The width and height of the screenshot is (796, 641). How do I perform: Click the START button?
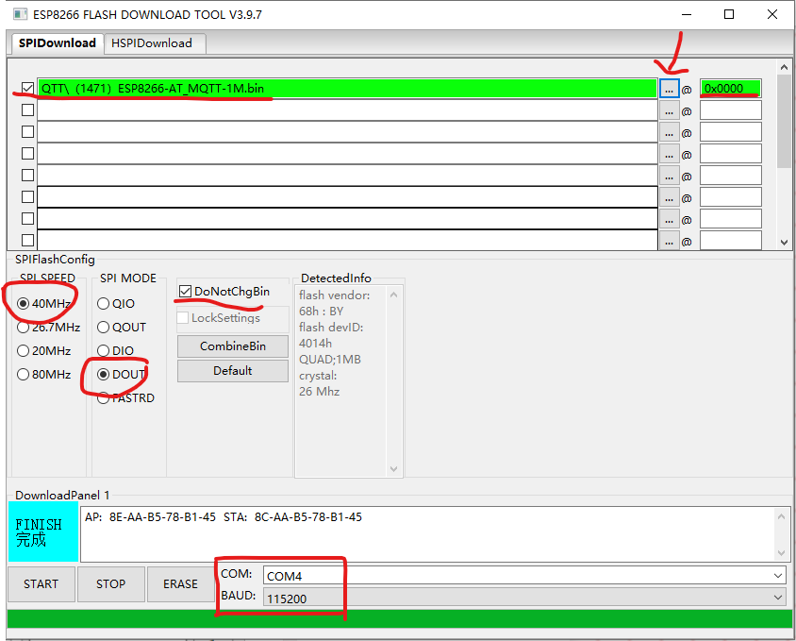(x=41, y=584)
